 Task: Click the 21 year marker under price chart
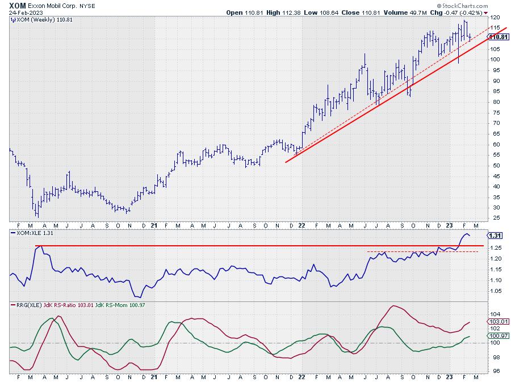pos(154,225)
